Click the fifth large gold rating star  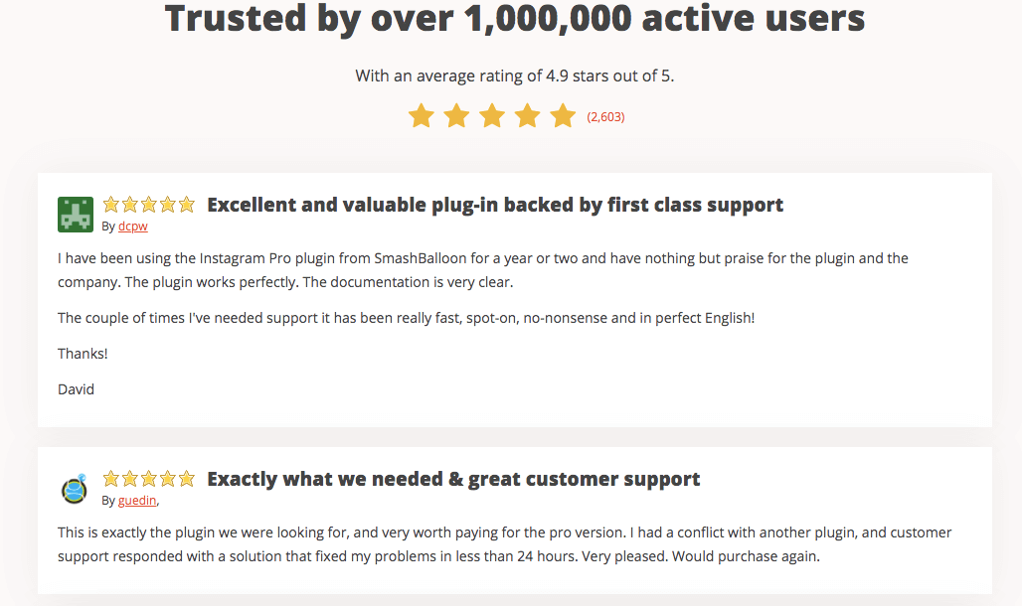point(563,116)
